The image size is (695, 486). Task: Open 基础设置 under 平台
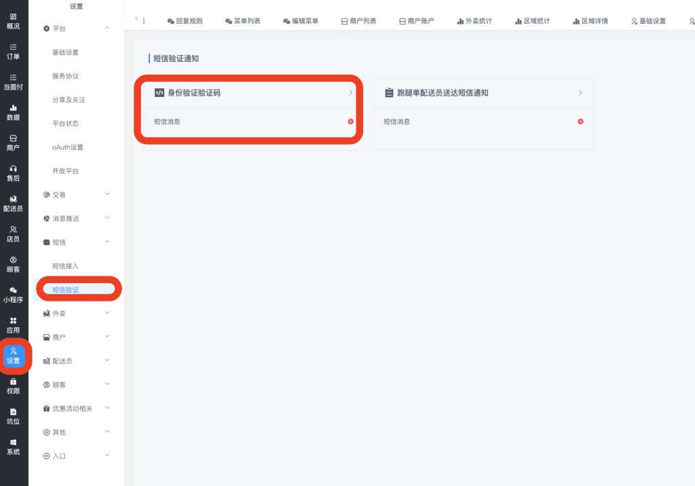coord(66,52)
